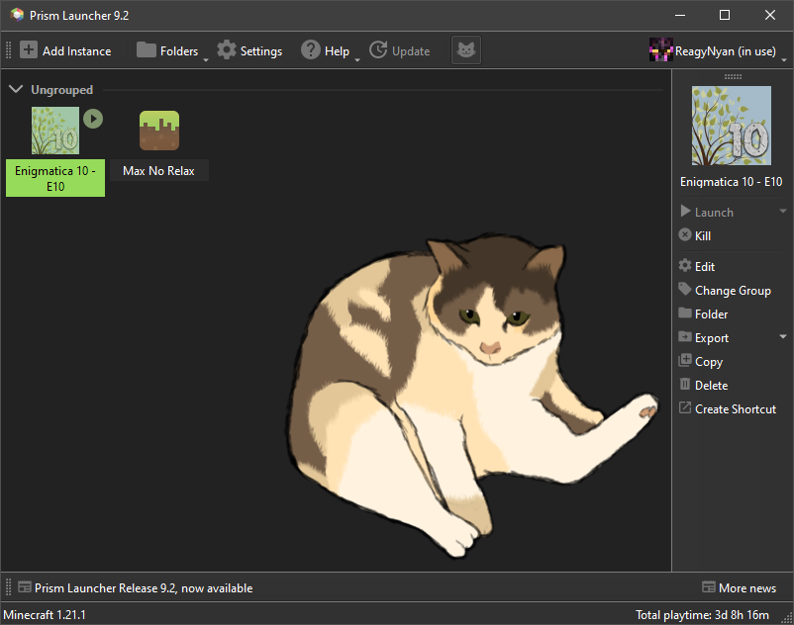Click the Help question mark icon

coord(311,50)
